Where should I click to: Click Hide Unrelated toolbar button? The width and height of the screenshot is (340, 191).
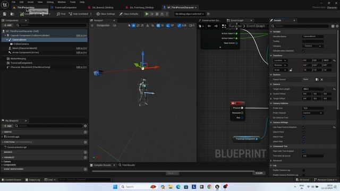click(x=79, y=14)
